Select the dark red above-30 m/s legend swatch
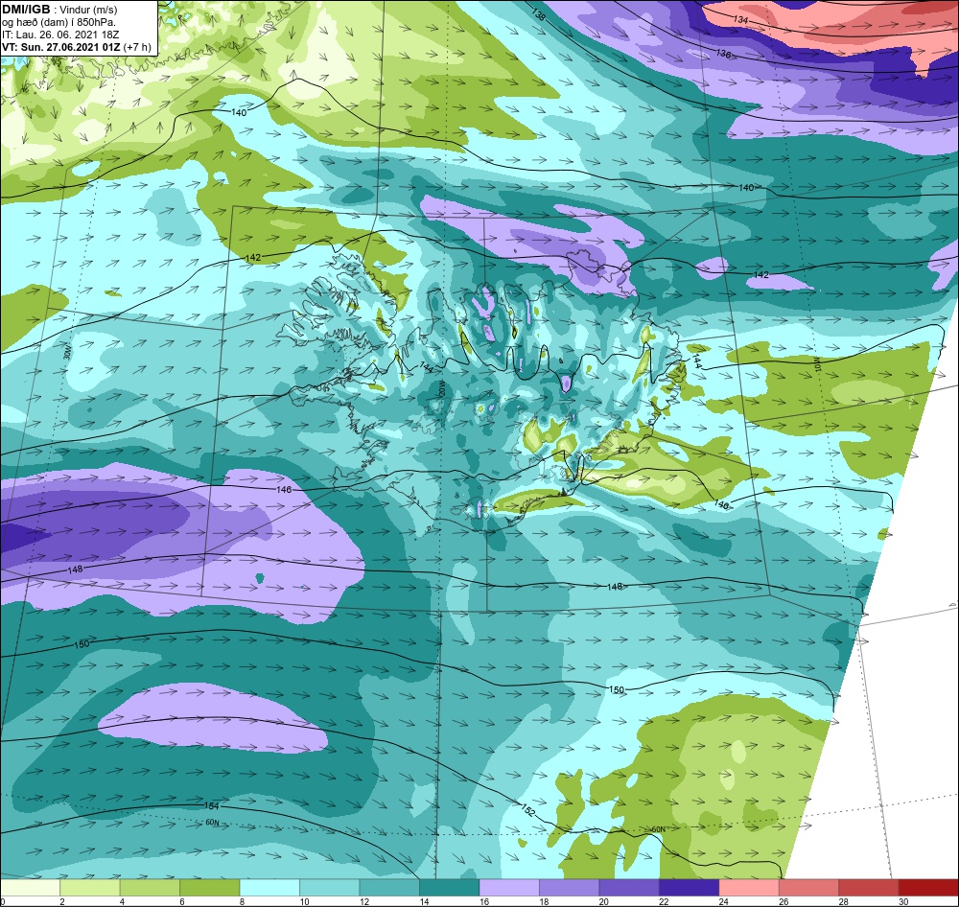The image size is (959, 907). tap(929, 888)
